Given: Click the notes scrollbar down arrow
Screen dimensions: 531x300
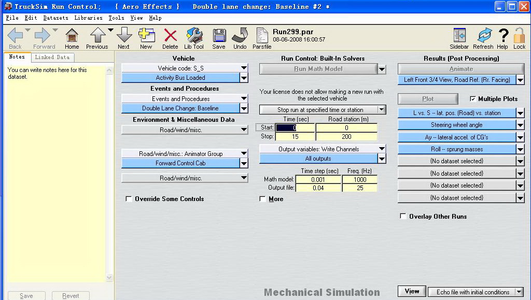Looking at the screenshot, I should (x=109, y=278).
